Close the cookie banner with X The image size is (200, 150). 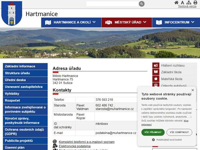pyautogui.click(x=193, y=90)
